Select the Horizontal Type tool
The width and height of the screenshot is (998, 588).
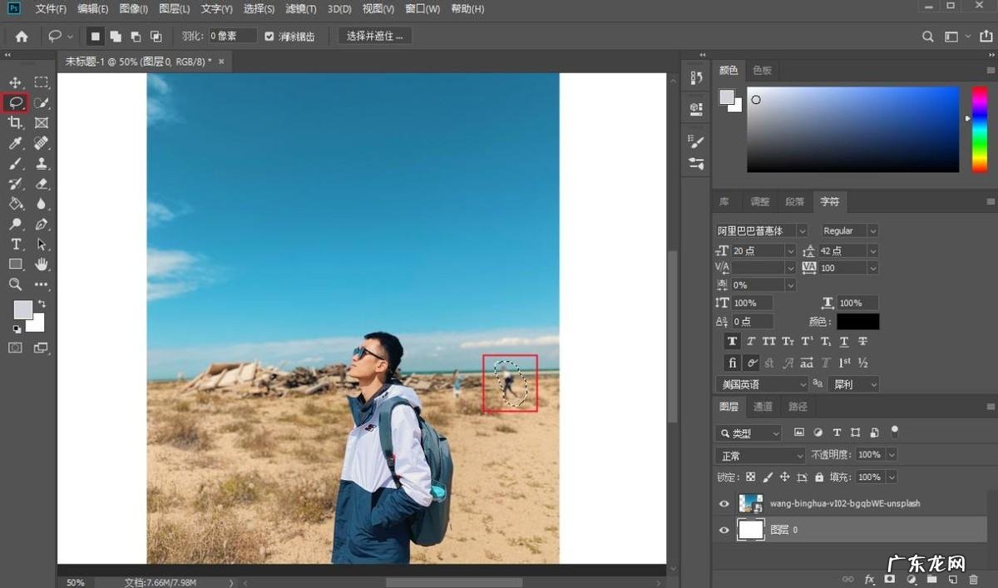(x=15, y=245)
